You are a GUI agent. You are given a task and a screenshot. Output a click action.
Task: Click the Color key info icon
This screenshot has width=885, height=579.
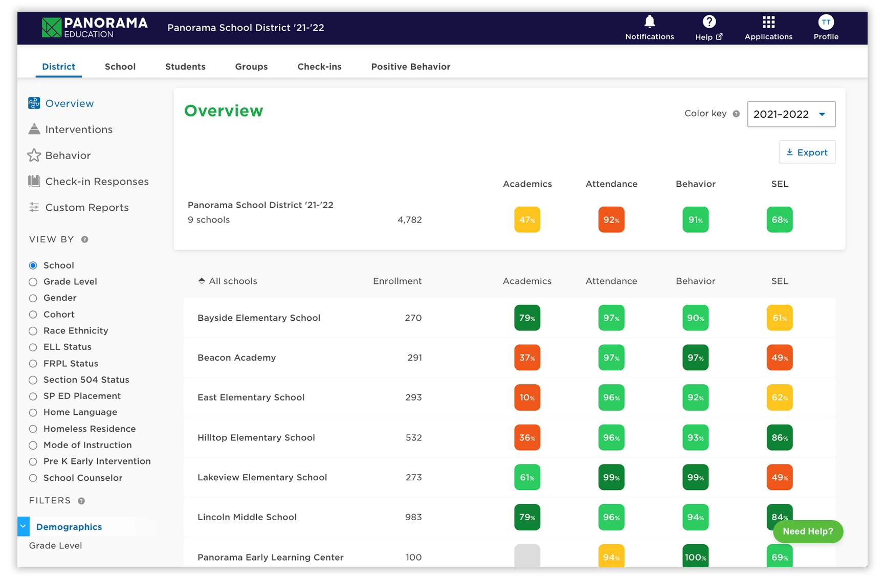coord(736,114)
